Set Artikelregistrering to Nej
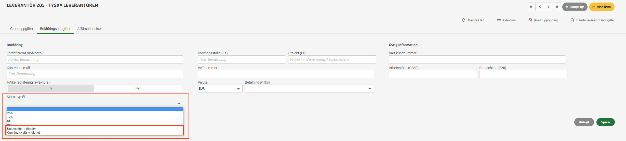 (138, 88)
